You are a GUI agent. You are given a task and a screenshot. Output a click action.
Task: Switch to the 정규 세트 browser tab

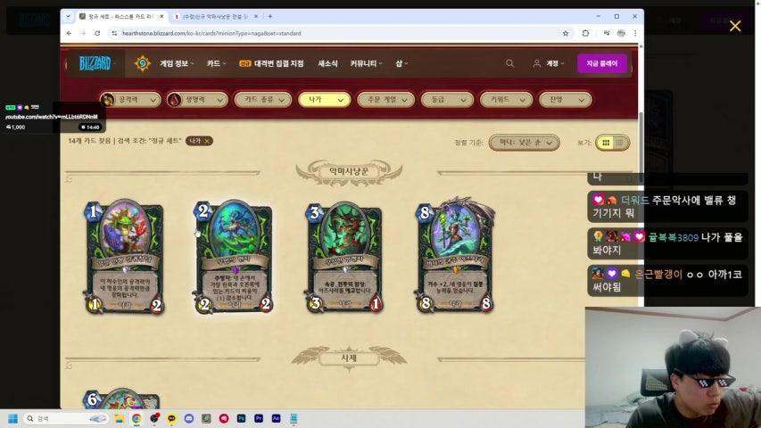click(x=120, y=17)
